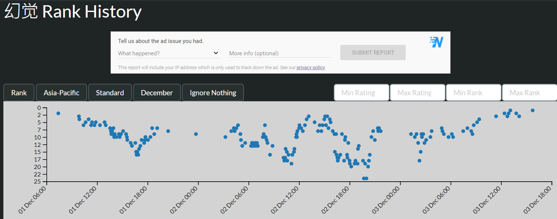Image resolution: width=557 pixels, height=219 pixels.
Task: Focus the Max Rating input box
Action: tap(417, 93)
